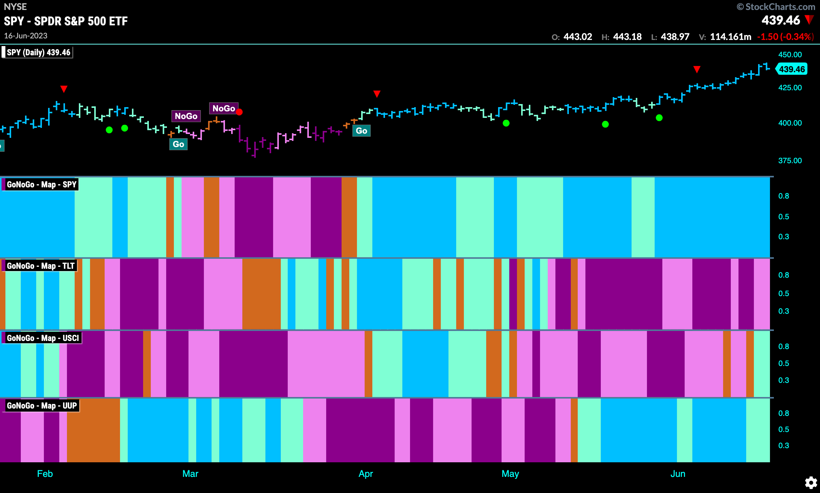Viewport: 820px width, 493px height.
Task: Click the GoNoGo - Map - UUP panel label
Action: (x=41, y=406)
